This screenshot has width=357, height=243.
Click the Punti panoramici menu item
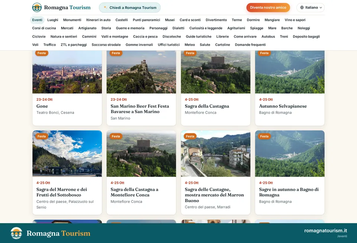[147, 20]
